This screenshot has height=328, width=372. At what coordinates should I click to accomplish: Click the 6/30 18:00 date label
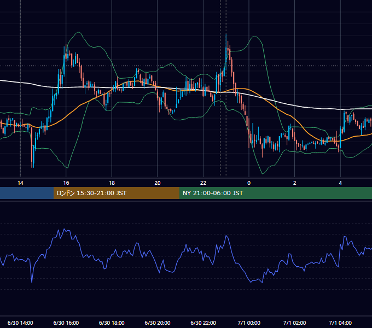[112, 323]
